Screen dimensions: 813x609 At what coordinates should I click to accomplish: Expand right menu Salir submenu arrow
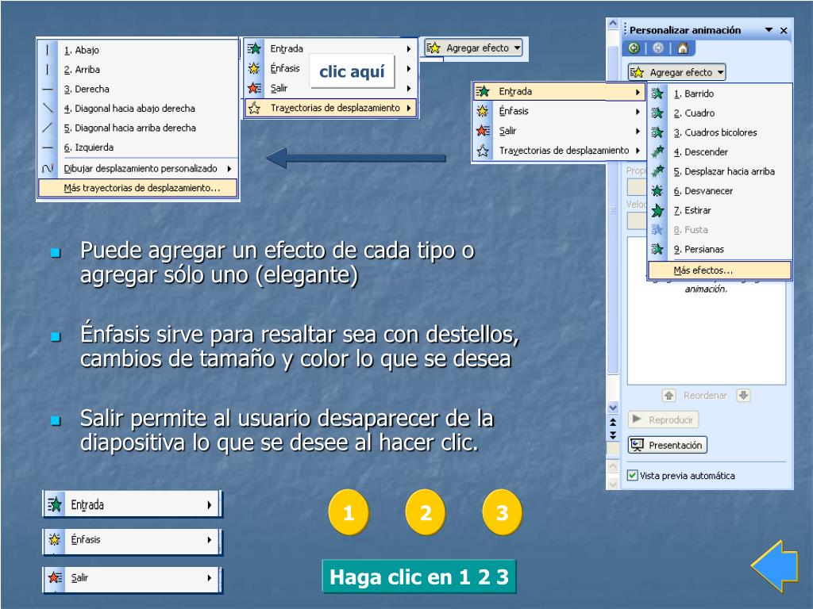638,131
